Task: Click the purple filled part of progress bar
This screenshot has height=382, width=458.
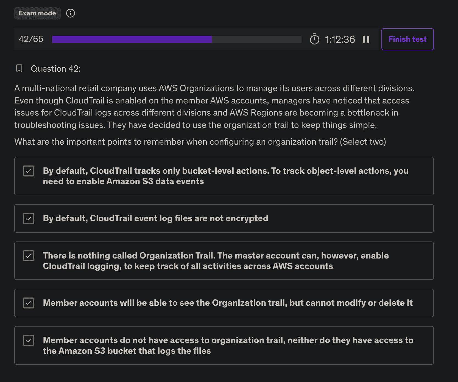Action: point(132,39)
